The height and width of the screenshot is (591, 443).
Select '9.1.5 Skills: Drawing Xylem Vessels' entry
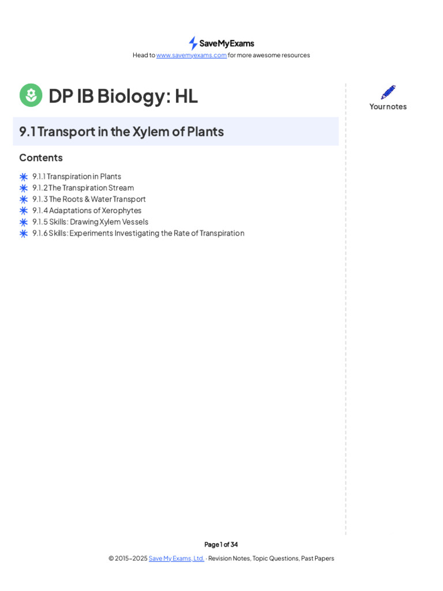pyautogui.click(x=91, y=222)
